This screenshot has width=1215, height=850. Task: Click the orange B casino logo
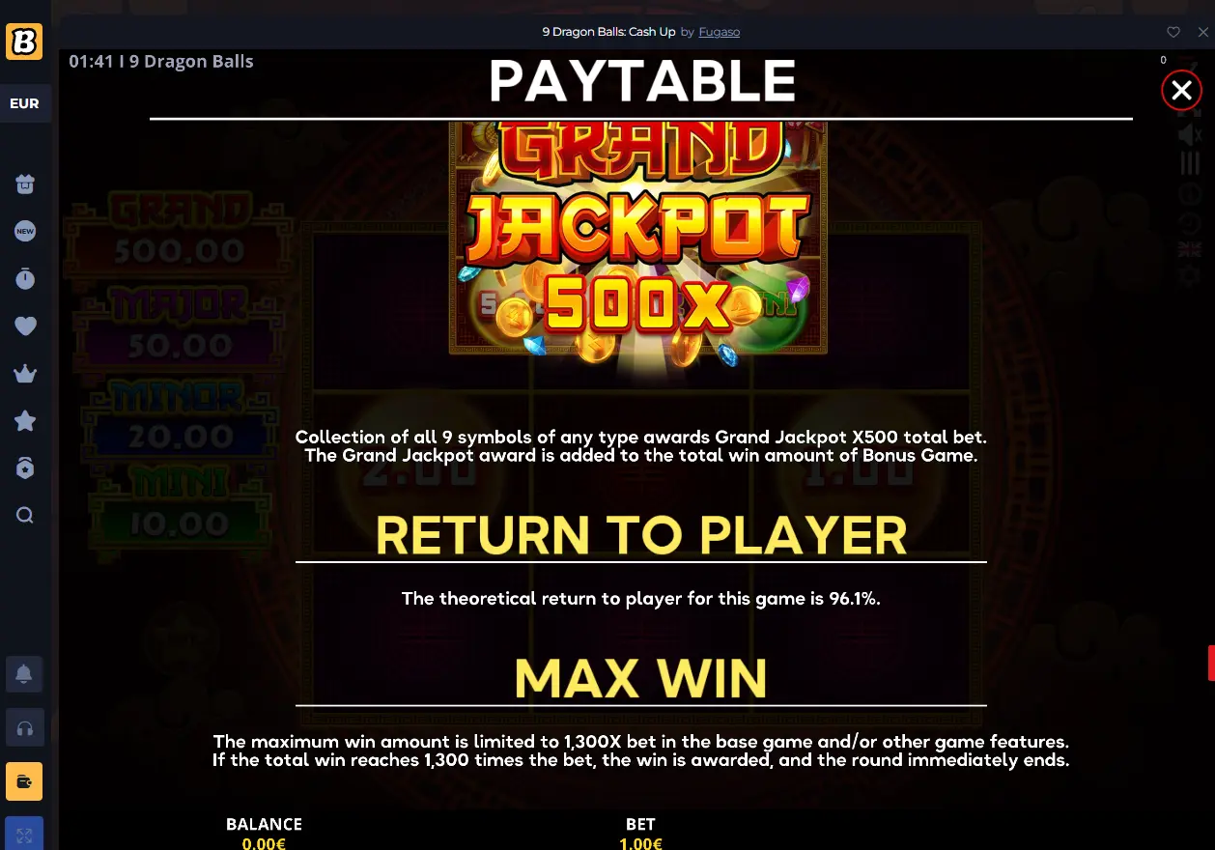pyautogui.click(x=24, y=42)
